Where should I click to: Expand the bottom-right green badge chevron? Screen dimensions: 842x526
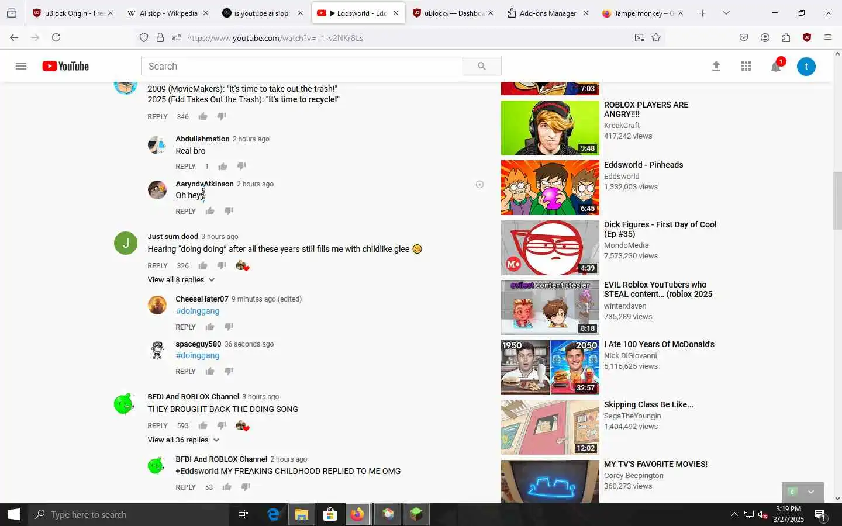click(x=810, y=492)
